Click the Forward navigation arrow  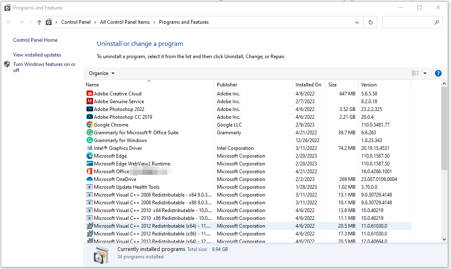coord(21,22)
